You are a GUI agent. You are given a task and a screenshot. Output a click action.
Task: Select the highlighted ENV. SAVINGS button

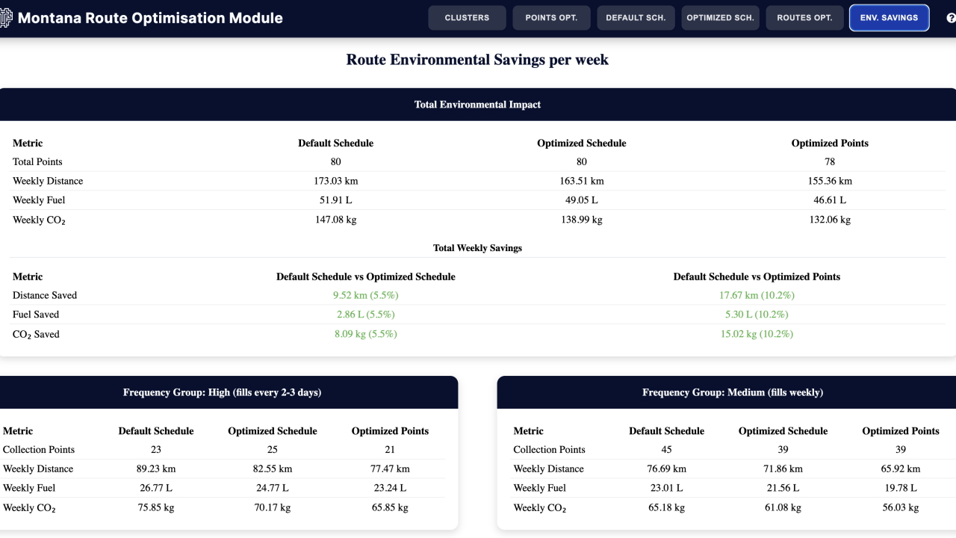[x=889, y=17]
